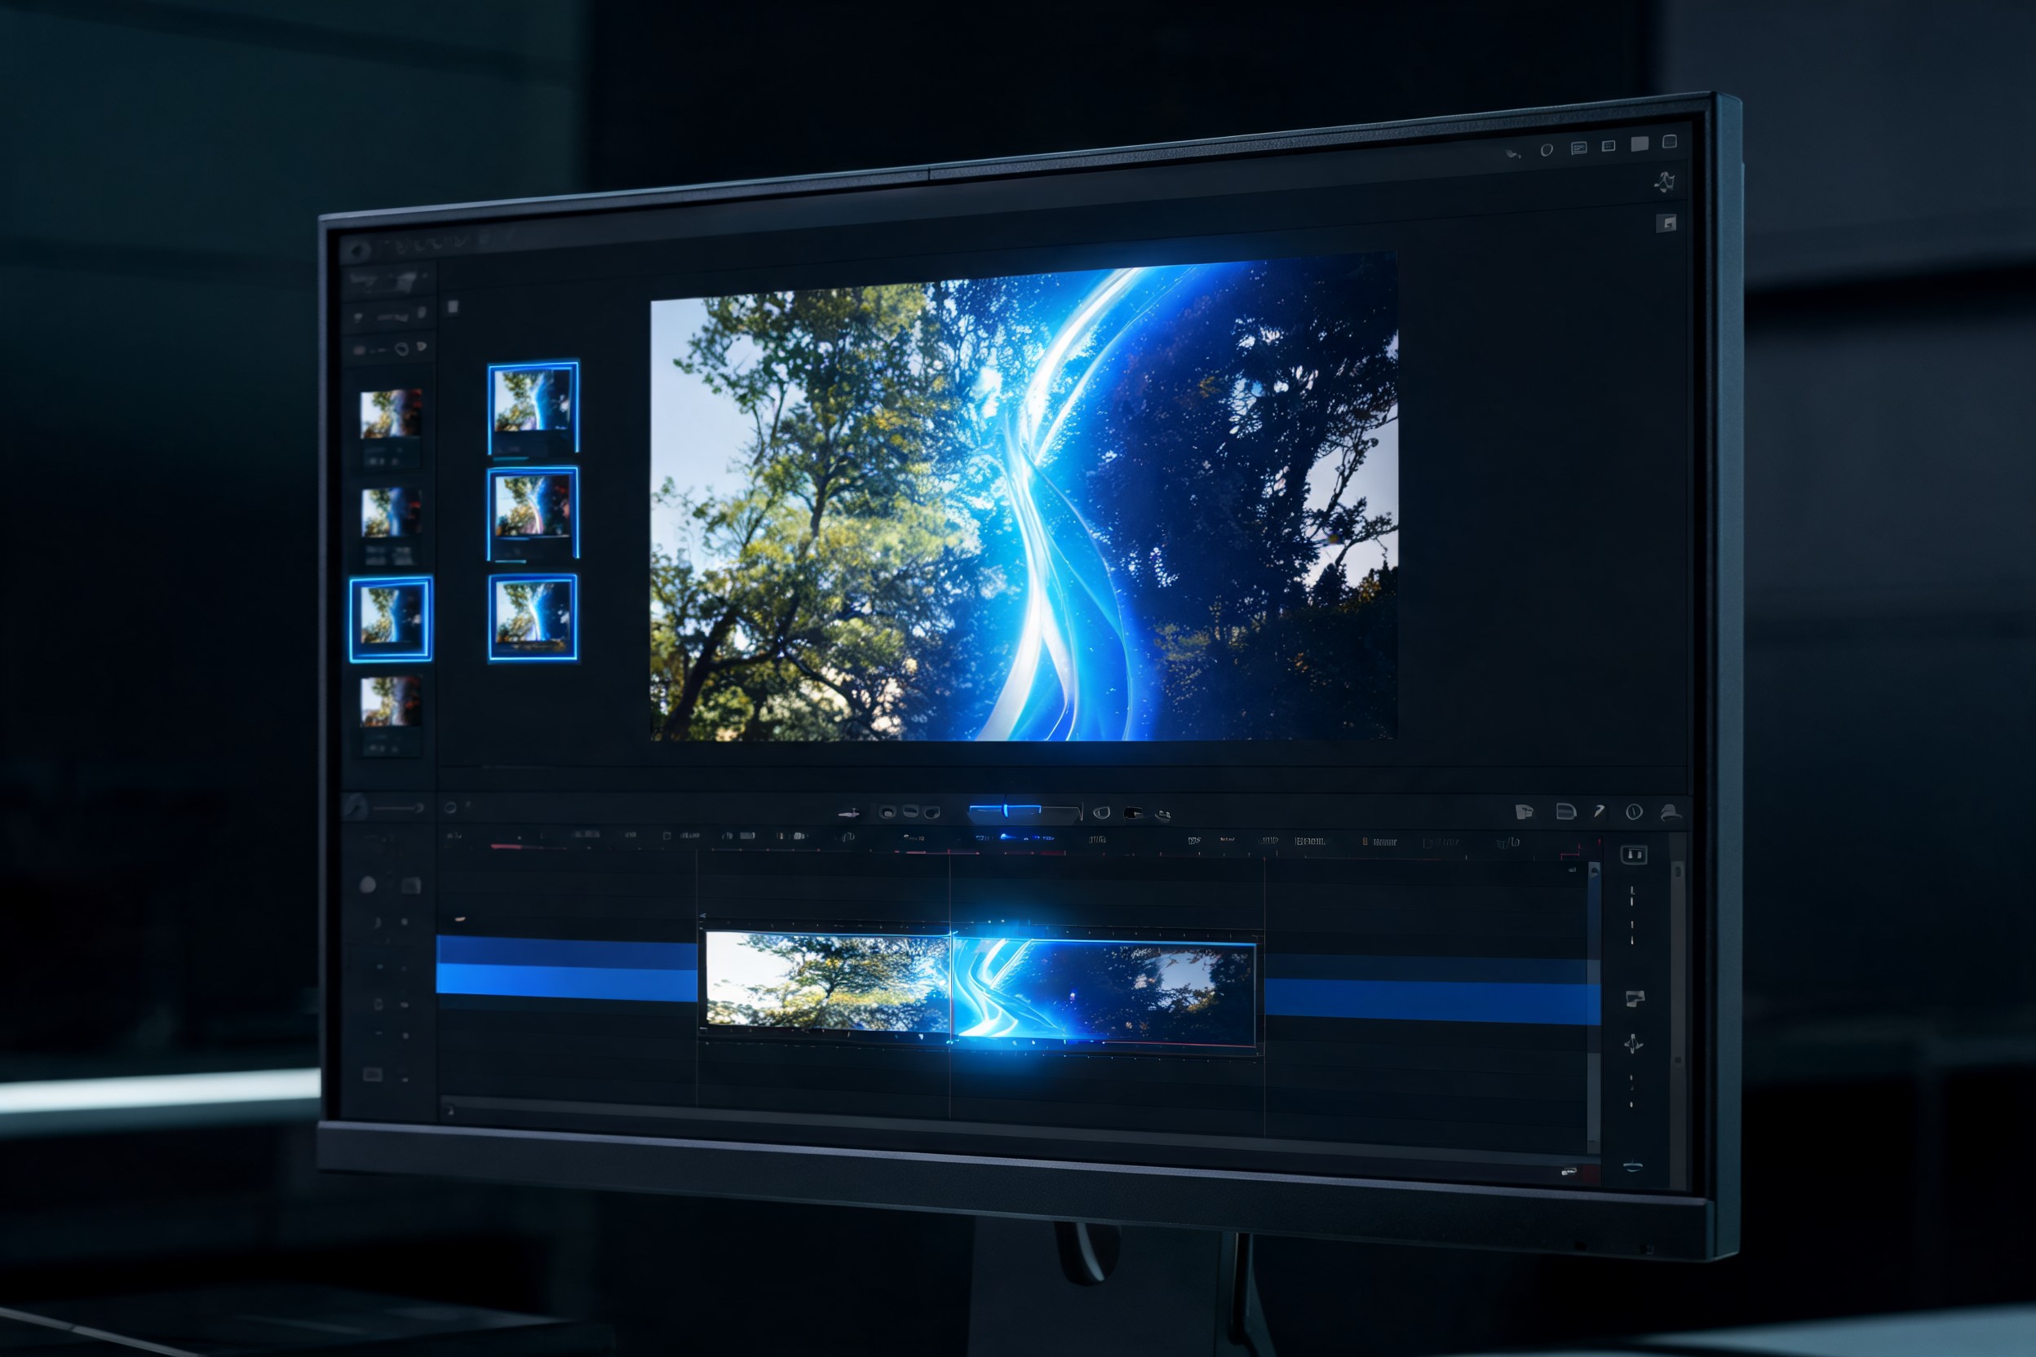The height and width of the screenshot is (1357, 2036).
Task: Click the rounded outline square icon at far top-right
Action: [1670, 141]
